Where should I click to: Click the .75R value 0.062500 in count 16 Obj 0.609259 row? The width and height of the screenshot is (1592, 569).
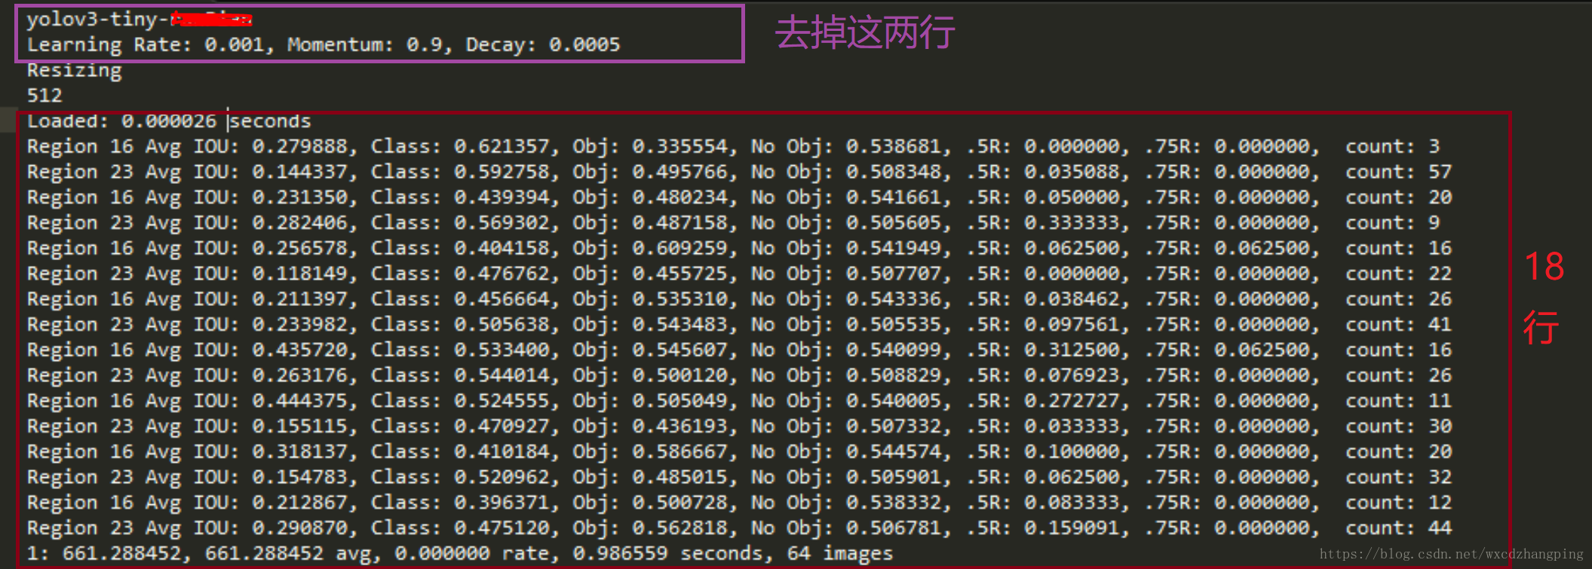pyautogui.click(x=1262, y=249)
